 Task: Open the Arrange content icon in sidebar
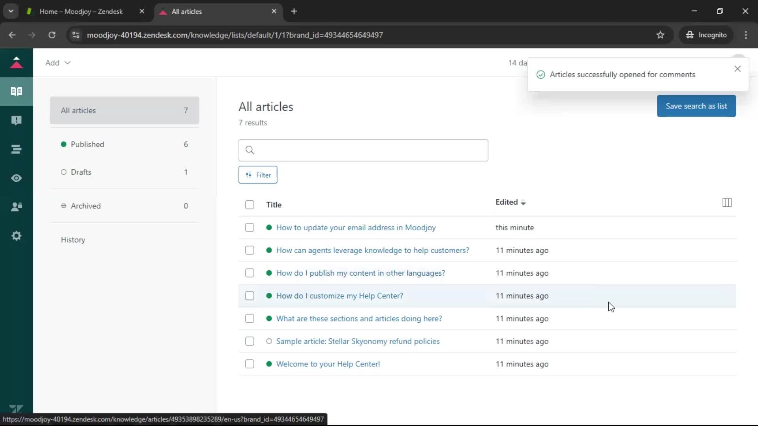tap(16, 149)
